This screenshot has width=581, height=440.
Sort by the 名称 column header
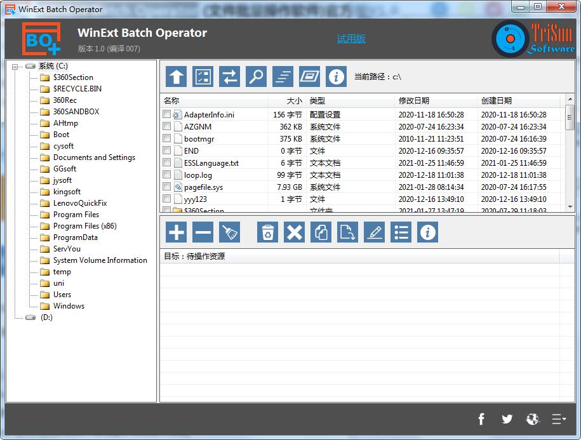pyautogui.click(x=214, y=101)
